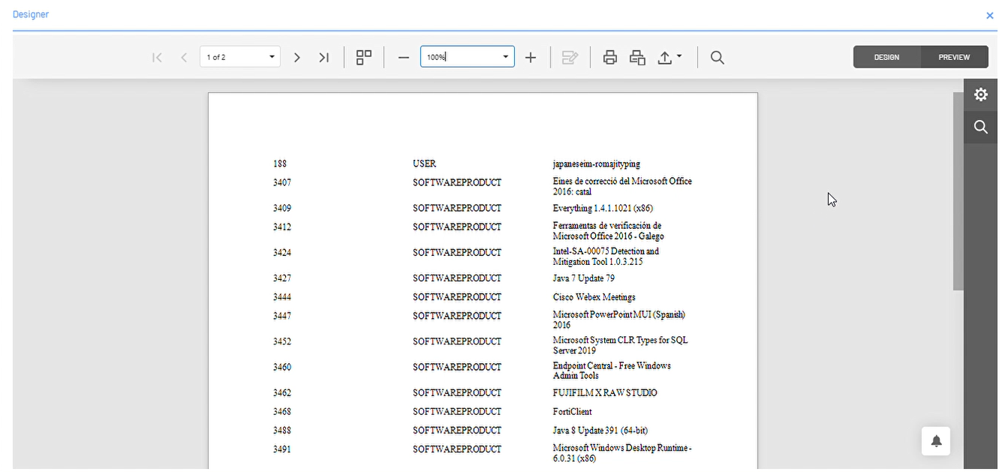Select the ID value 3444
Image resolution: width=1002 pixels, height=472 pixels.
coord(282,297)
